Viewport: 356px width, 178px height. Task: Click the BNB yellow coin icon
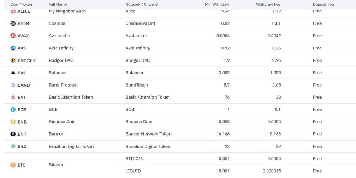click(x=13, y=122)
